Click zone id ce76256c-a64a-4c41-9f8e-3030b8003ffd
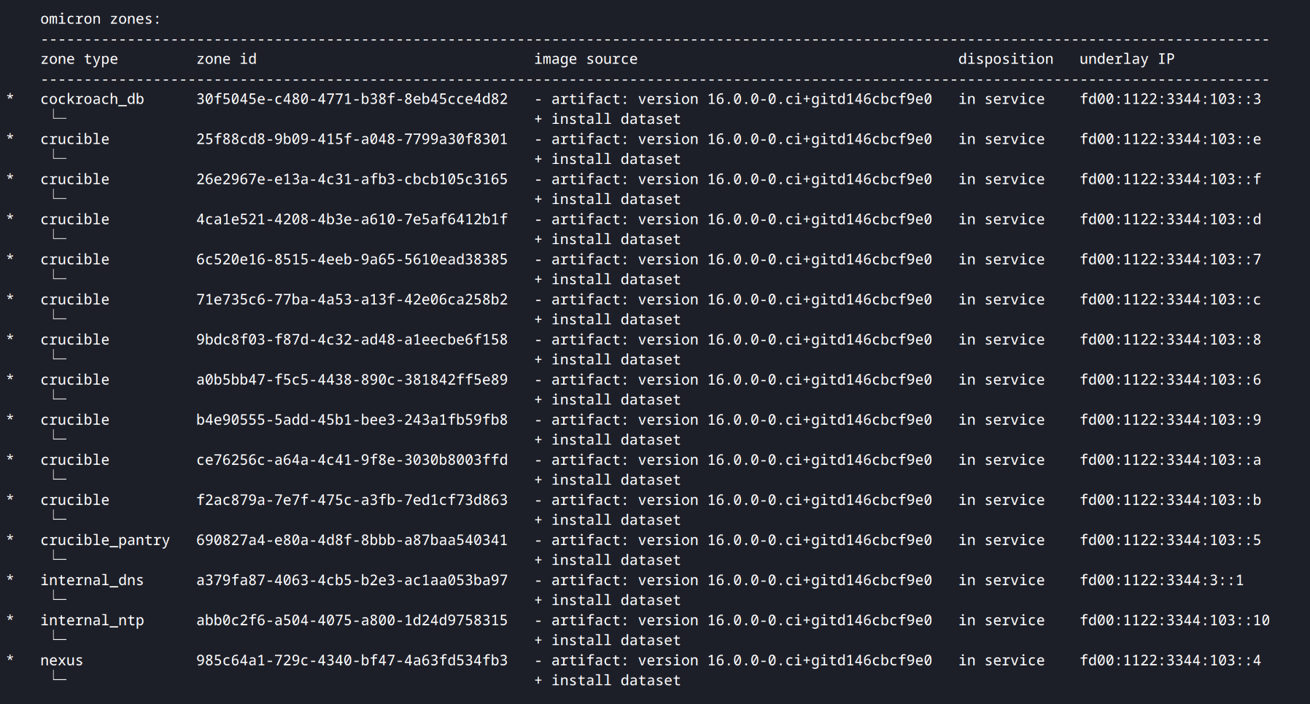The height and width of the screenshot is (704, 1310). click(352, 460)
